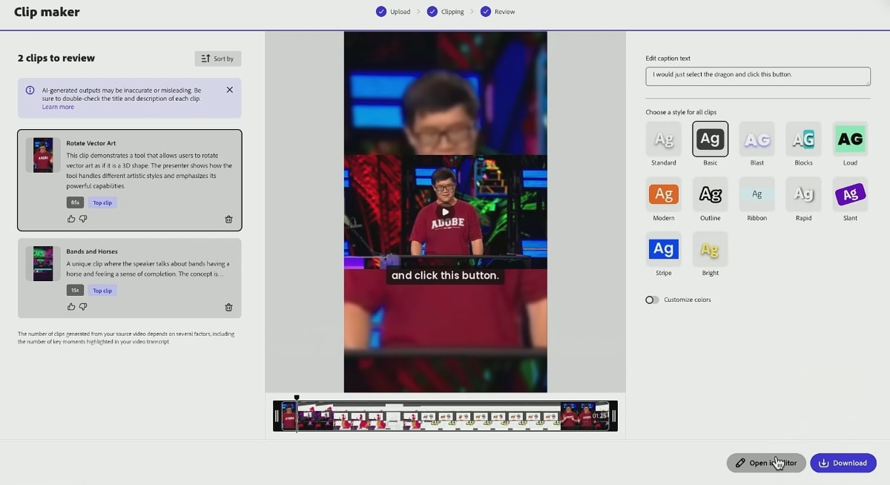Choose the Blocks caption style
The image size is (890, 485).
pyautogui.click(x=803, y=139)
